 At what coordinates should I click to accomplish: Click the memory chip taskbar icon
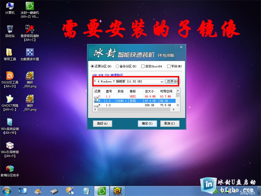coord(54,191)
